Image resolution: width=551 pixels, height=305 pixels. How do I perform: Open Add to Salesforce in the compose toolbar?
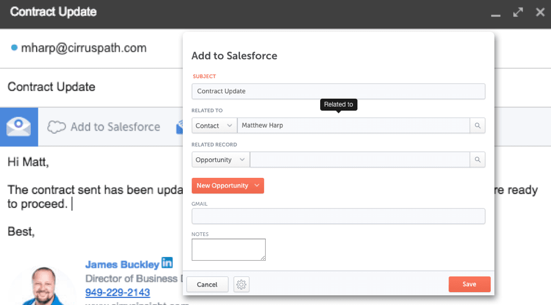click(104, 127)
